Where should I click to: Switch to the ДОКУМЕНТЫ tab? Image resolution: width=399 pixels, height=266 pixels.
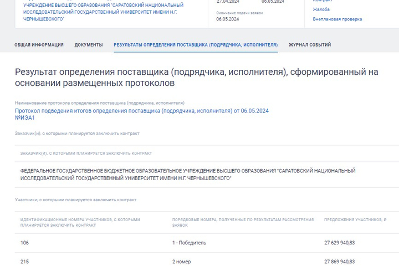click(89, 45)
